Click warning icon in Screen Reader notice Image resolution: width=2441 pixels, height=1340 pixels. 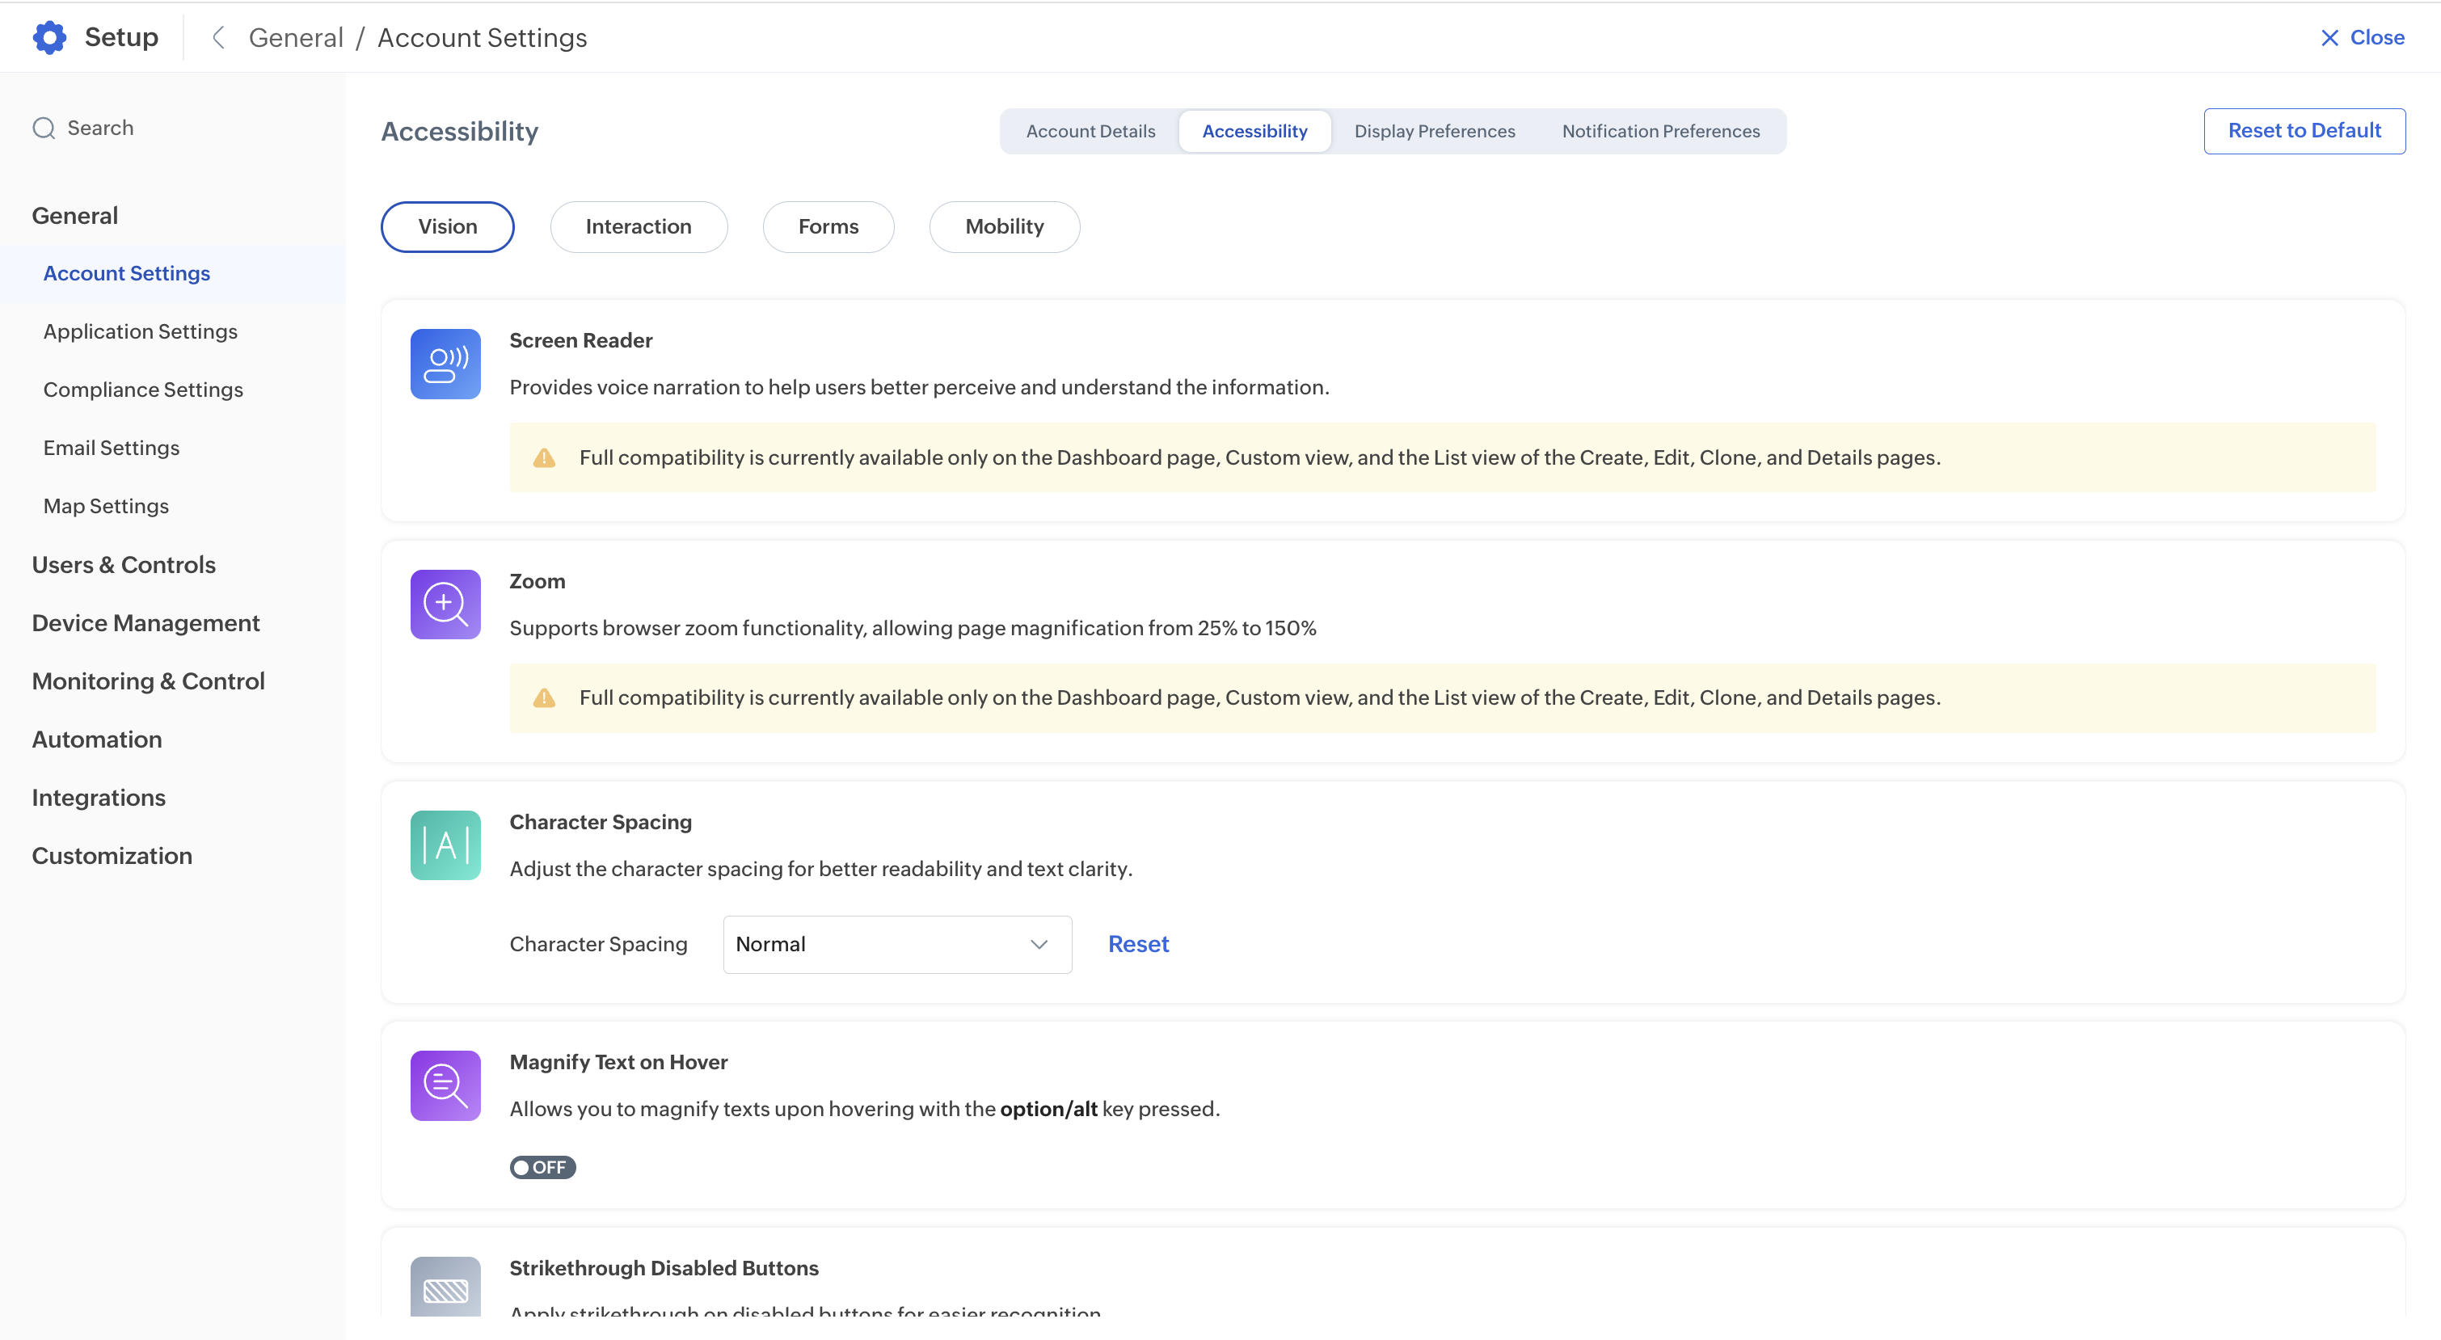point(544,457)
